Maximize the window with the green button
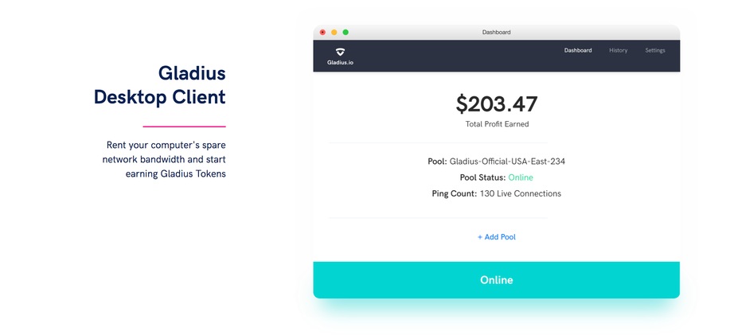The height and width of the screenshot is (335, 730). click(x=345, y=32)
